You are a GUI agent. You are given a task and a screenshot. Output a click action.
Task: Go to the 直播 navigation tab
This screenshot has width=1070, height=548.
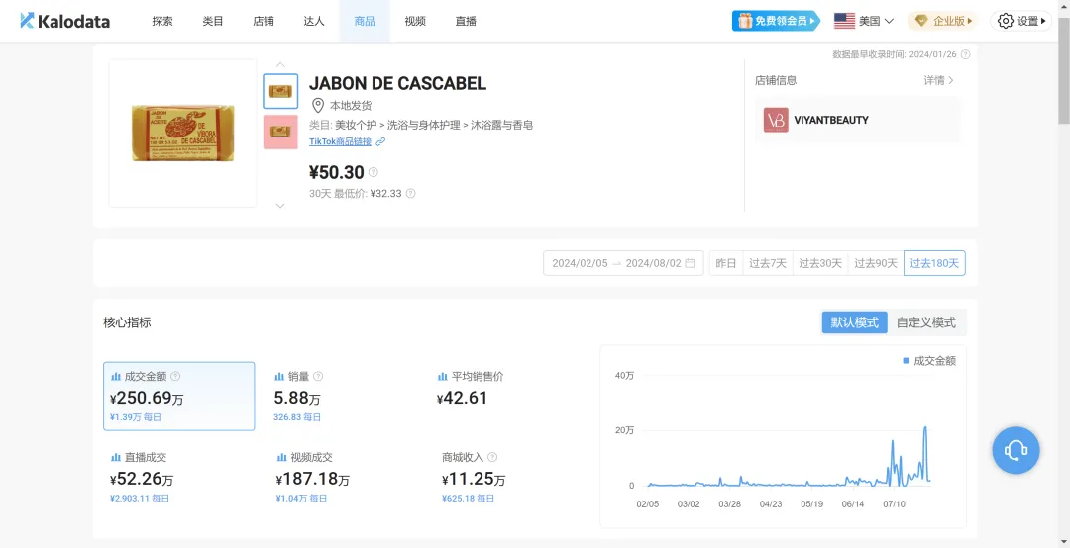466,21
